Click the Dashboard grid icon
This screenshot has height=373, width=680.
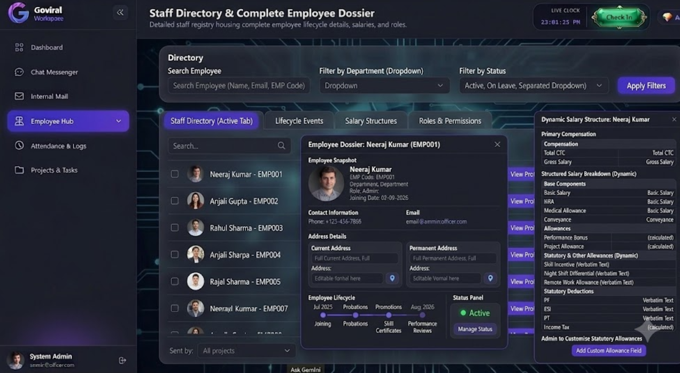(x=19, y=48)
